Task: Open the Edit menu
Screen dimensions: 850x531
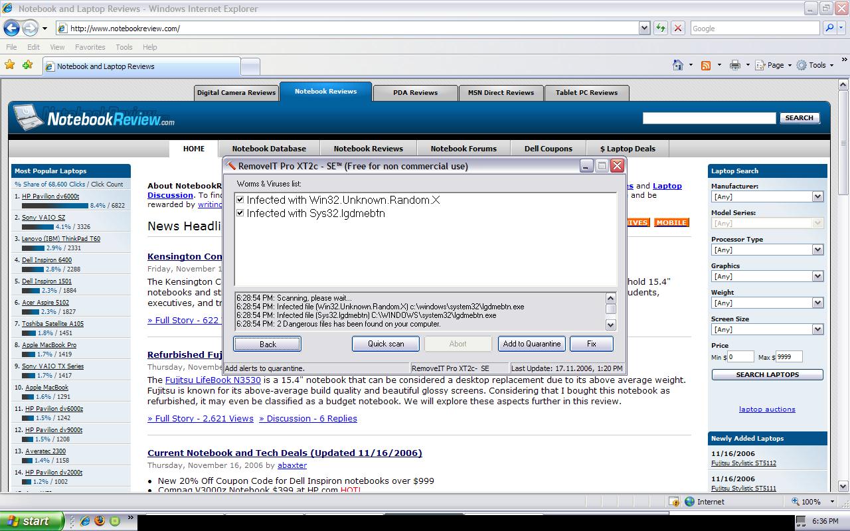Action: coord(33,47)
